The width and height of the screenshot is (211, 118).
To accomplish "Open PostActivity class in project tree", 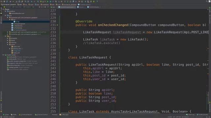I will click(x=17, y=28).
